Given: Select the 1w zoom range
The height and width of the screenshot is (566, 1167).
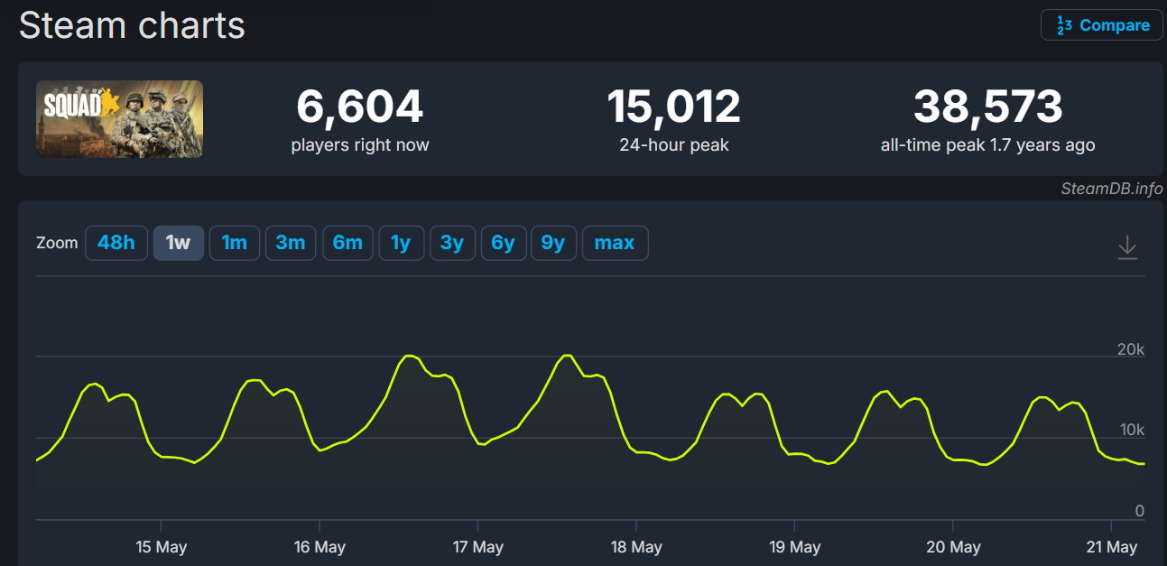Looking at the screenshot, I should (x=179, y=243).
